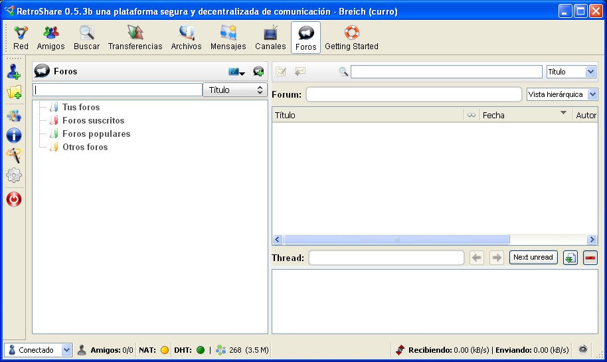Select the Foros toolbar button
Image resolution: width=607 pixels, height=362 pixels.
(x=305, y=38)
